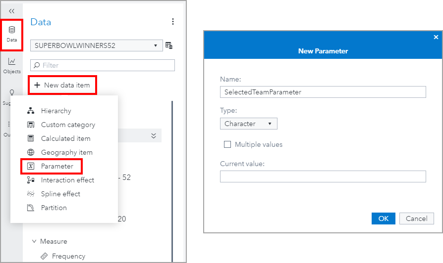Choose Geography item option
Viewport: 443px width, 263px height.
pyautogui.click(x=66, y=152)
